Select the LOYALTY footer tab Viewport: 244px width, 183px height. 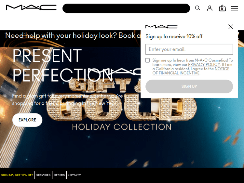coord(74,175)
